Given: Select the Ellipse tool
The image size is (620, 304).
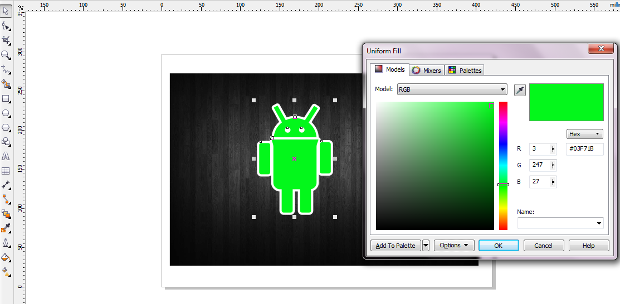Looking at the screenshot, I should (x=6, y=113).
